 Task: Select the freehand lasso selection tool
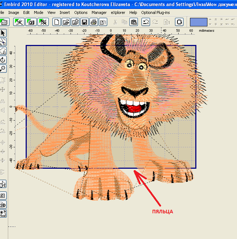(x=3, y=51)
